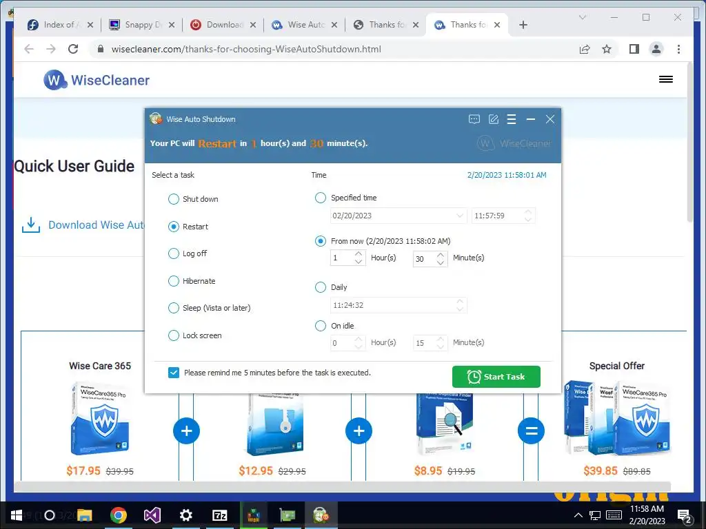Select the Lock screen task
The image size is (706, 529).
pos(173,335)
